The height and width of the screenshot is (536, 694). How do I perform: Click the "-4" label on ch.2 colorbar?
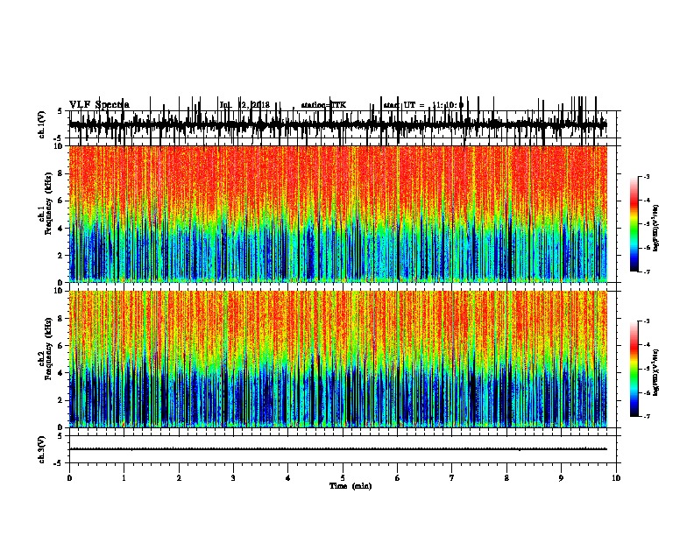coord(646,345)
